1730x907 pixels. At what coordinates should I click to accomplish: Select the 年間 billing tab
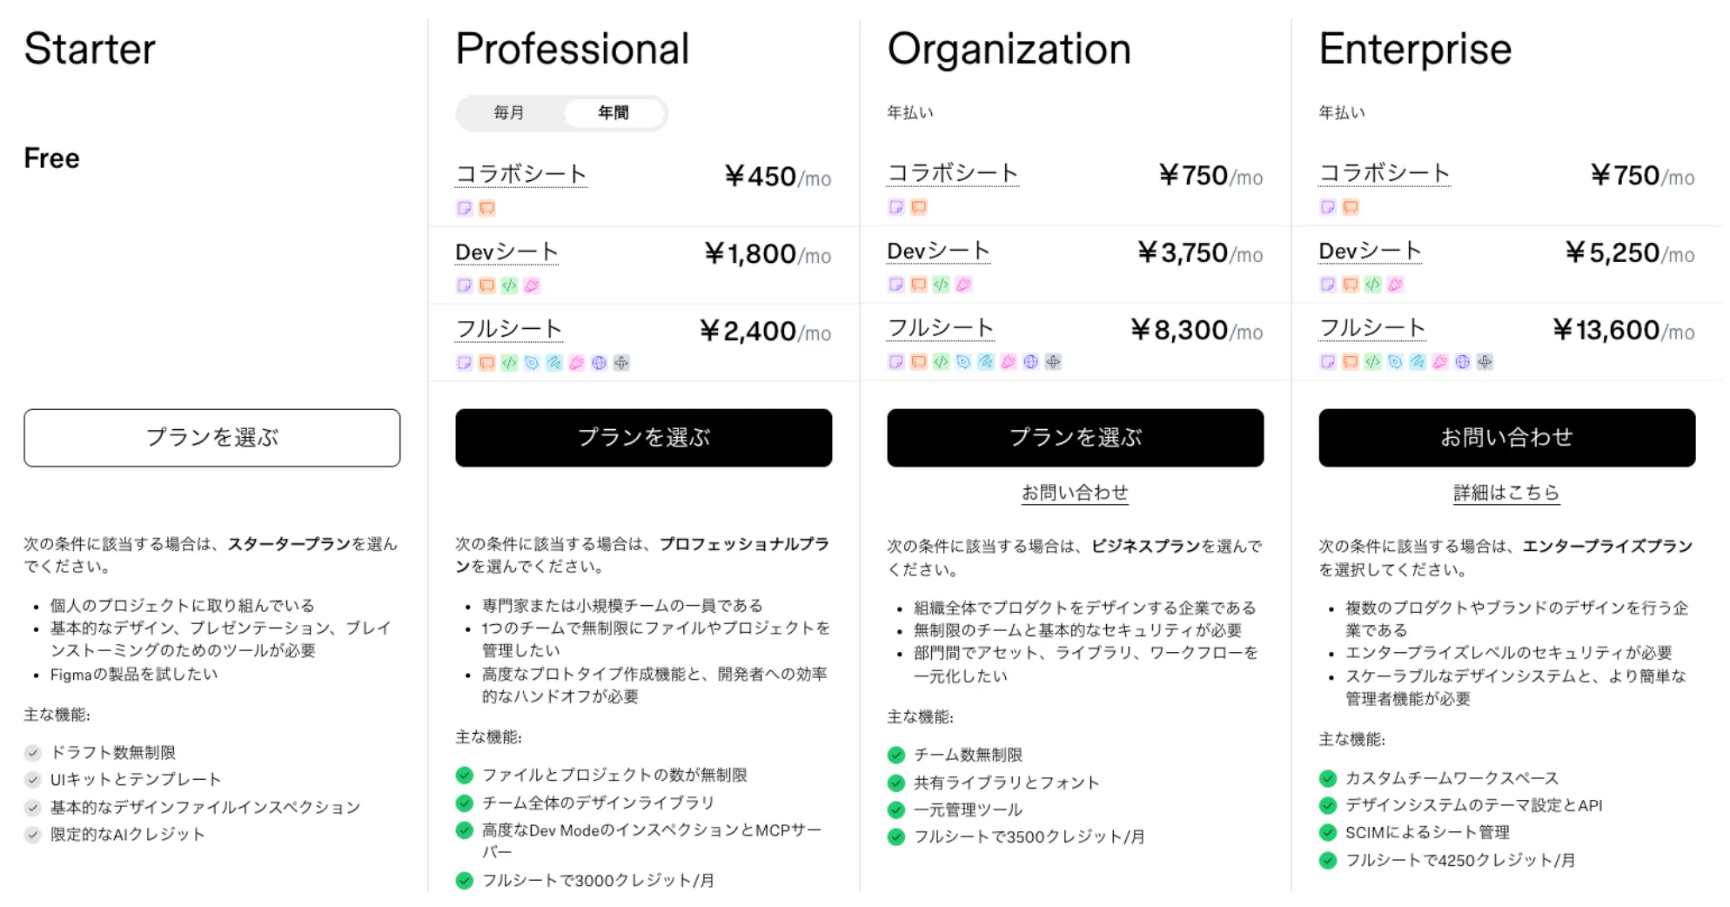point(614,112)
